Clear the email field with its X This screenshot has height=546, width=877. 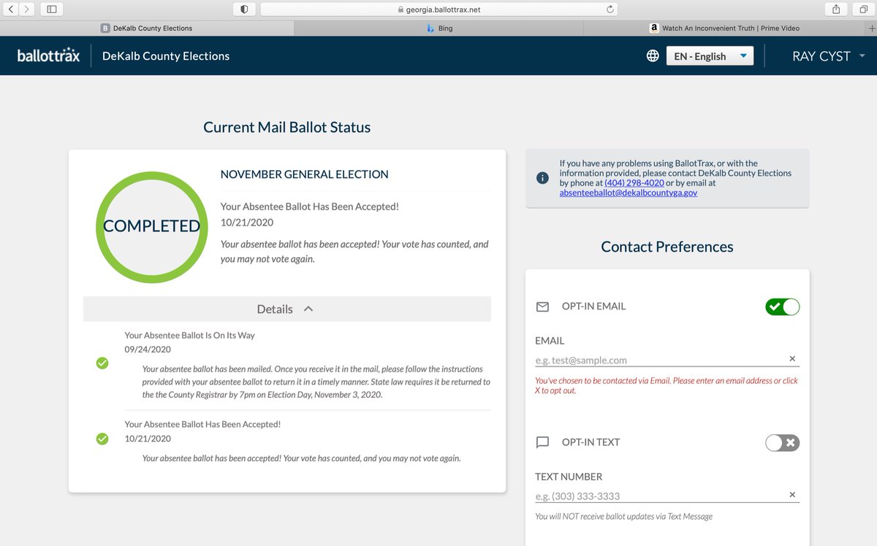coord(792,358)
